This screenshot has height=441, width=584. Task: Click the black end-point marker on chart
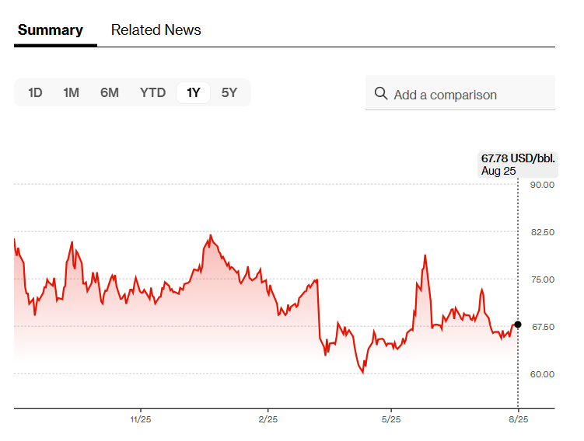[x=518, y=325]
